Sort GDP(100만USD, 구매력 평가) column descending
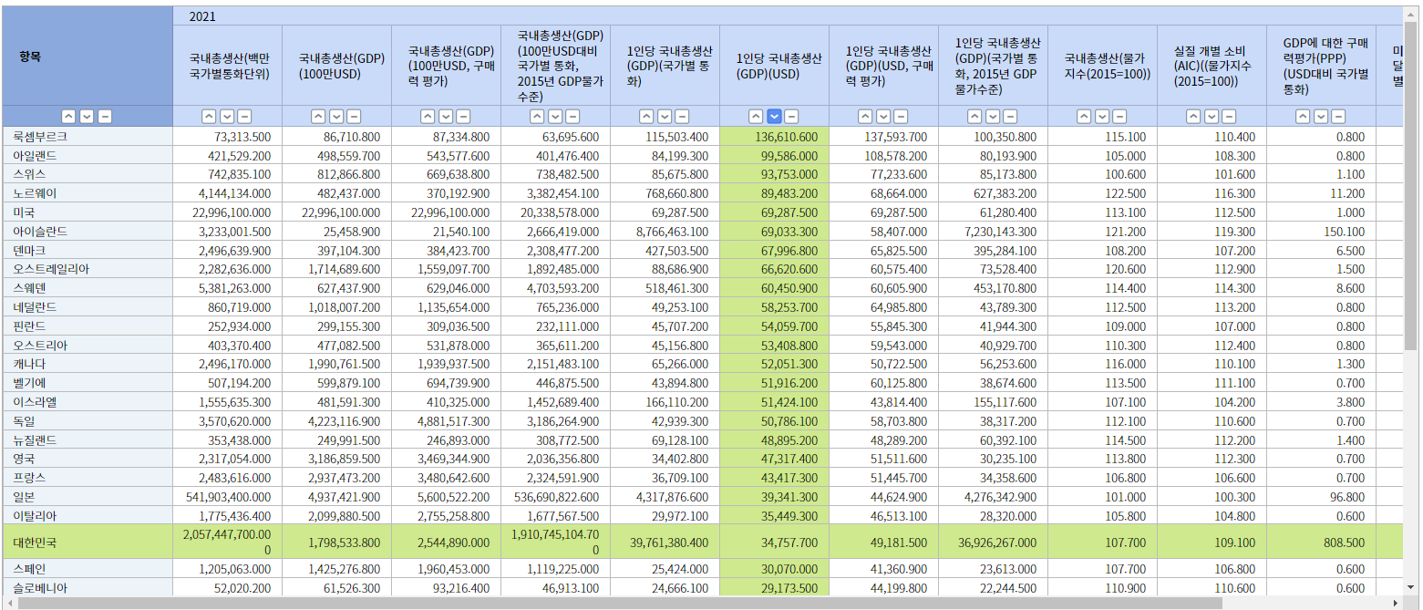Viewport: 1423px width, 610px height. [446, 117]
